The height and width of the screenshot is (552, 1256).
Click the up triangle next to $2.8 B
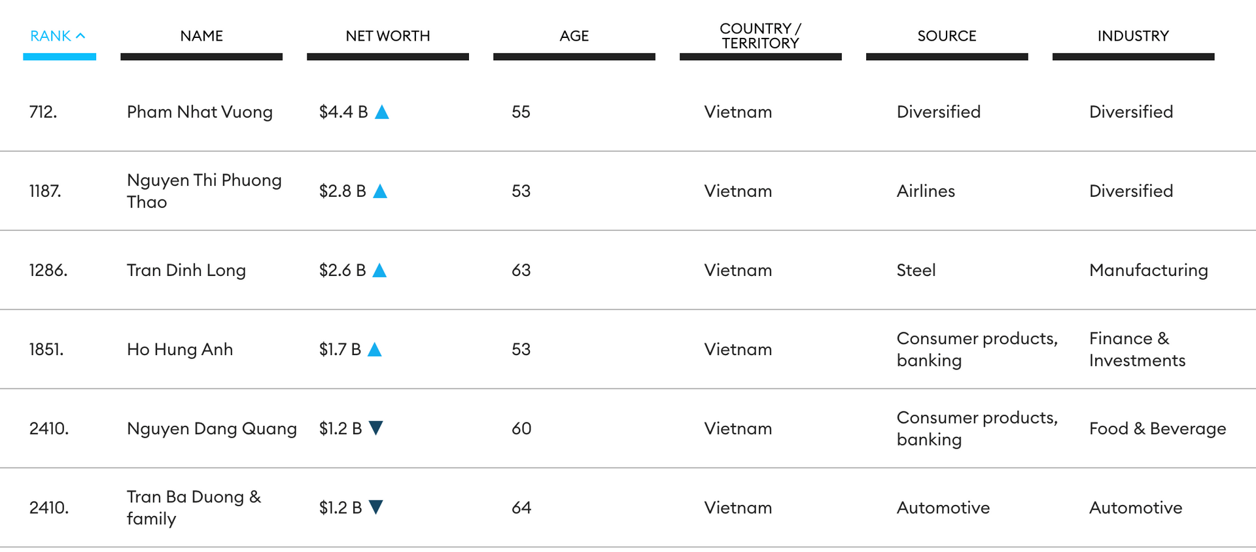point(380,192)
